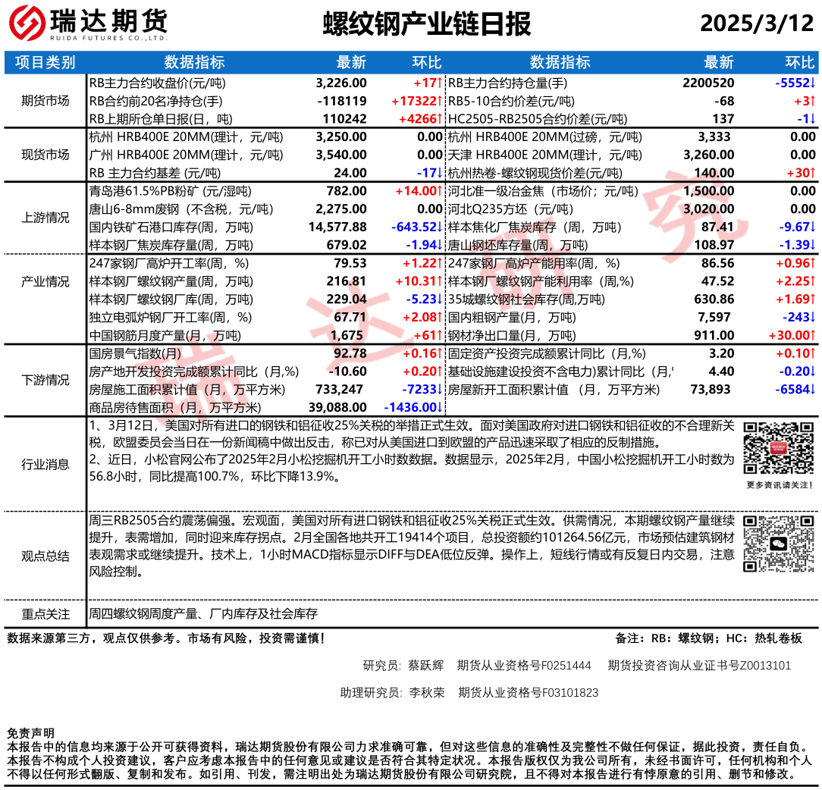Click the RB主力合约收盘价 value 3,226.00
The height and width of the screenshot is (790, 822).
pos(341,83)
